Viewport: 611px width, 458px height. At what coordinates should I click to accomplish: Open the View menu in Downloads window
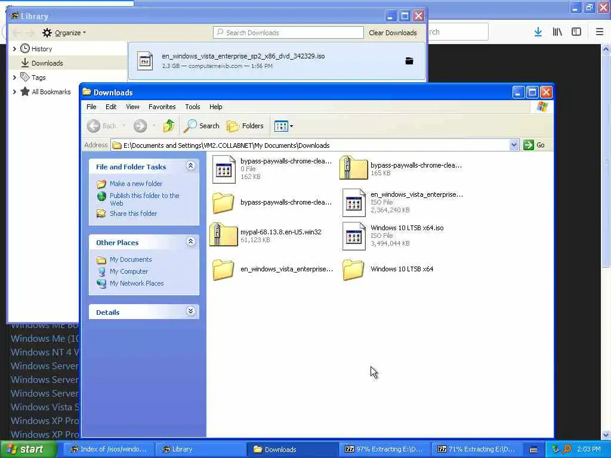pos(132,107)
